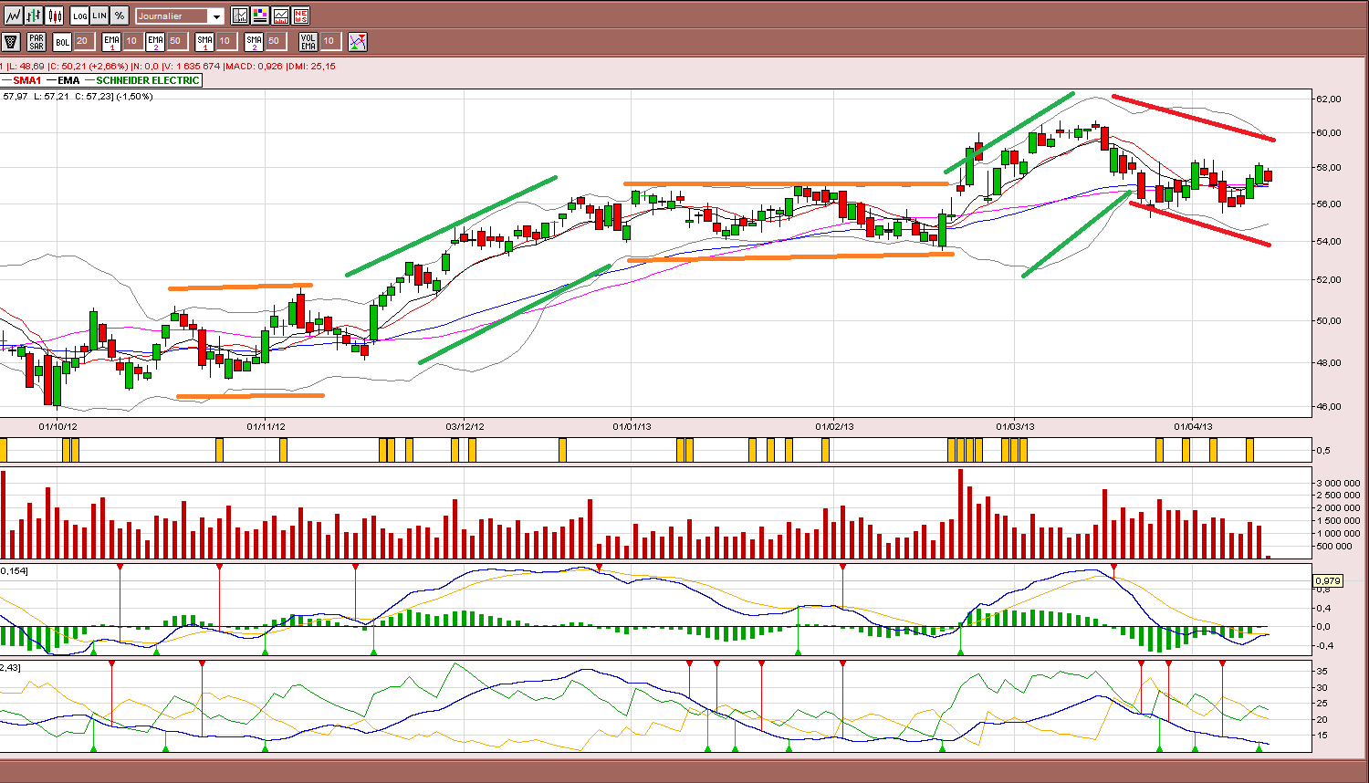The image size is (1369, 783).
Task: Click the 01/10/12 date label
Action: pos(57,426)
